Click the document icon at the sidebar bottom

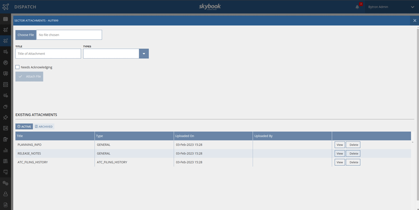tap(6, 205)
